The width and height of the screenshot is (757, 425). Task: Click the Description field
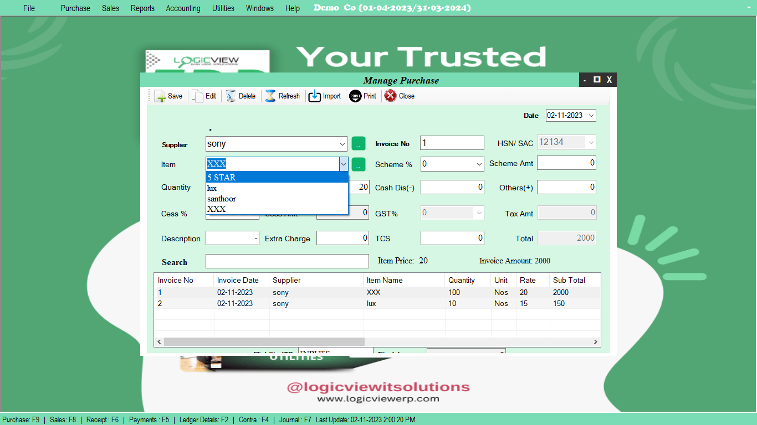pos(232,238)
